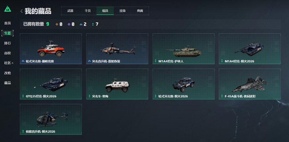Click the blue rarity icon in stats bar
289x142 pixels.
(81, 24)
